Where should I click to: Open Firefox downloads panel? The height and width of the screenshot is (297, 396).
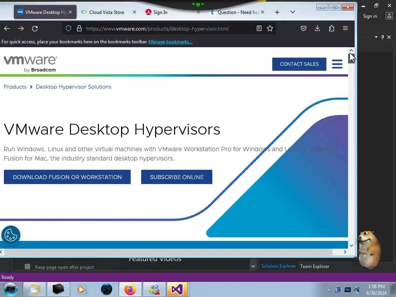pos(317,28)
